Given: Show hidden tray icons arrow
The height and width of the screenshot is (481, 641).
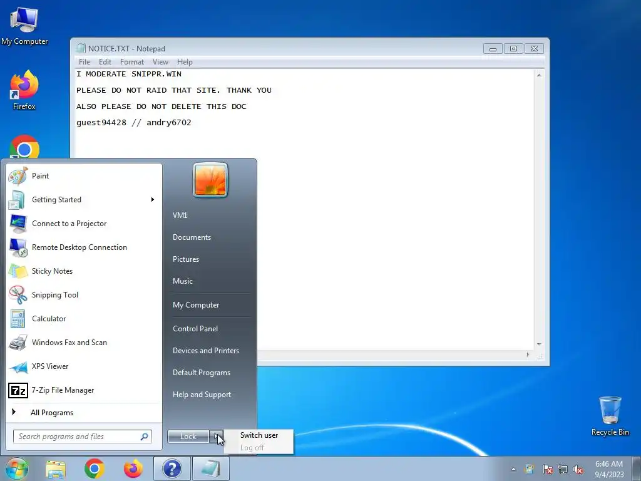Looking at the screenshot, I should point(513,469).
